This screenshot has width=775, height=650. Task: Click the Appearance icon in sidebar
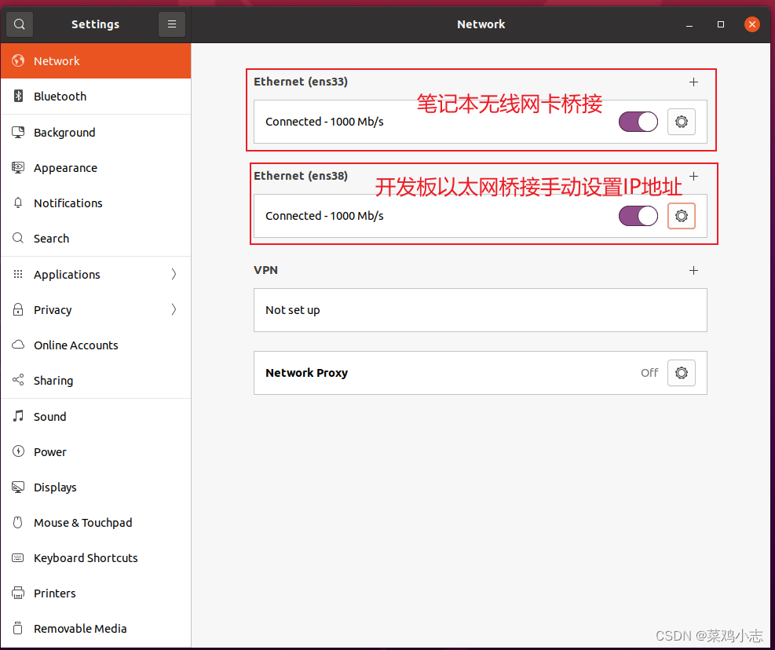[x=18, y=167]
